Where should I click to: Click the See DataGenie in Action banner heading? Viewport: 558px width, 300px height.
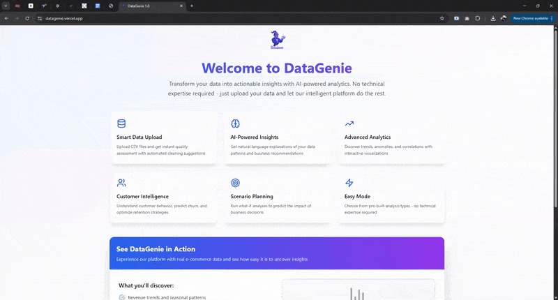pyautogui.click(x=156, y=249)
